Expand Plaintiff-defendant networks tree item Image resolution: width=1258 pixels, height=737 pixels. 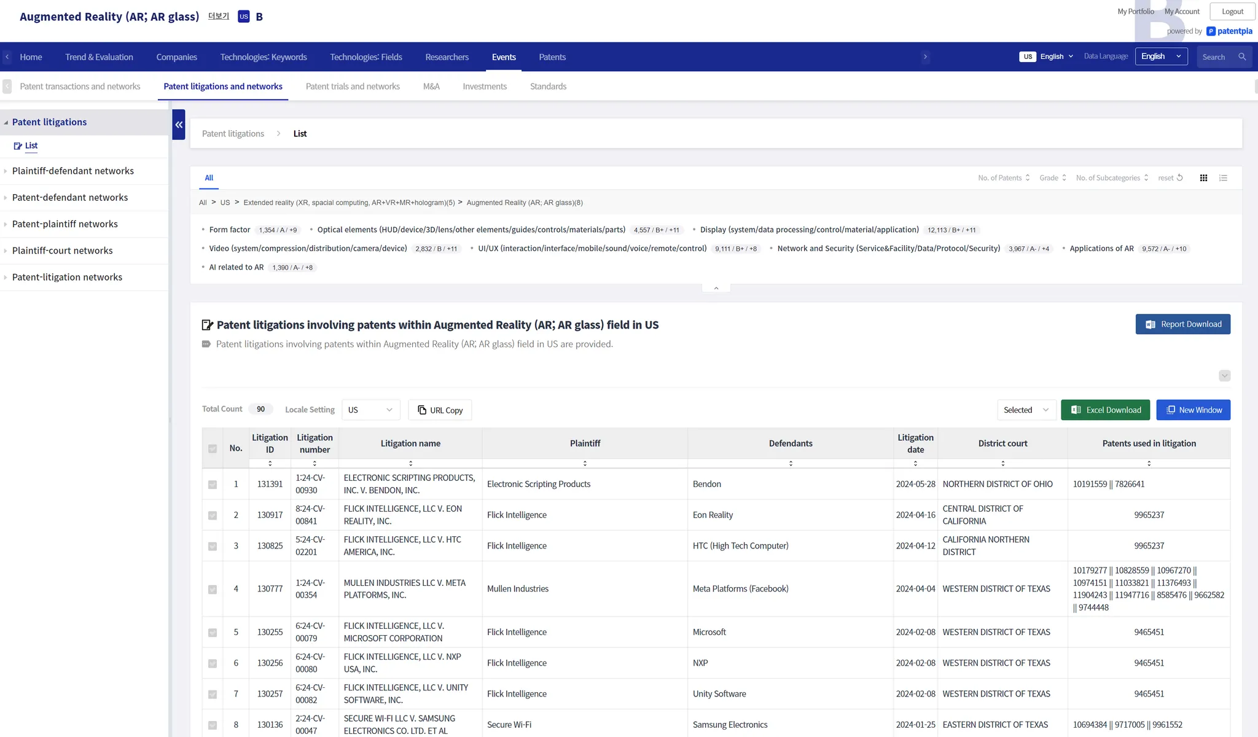pyautogui.click(x=72, y=171)
